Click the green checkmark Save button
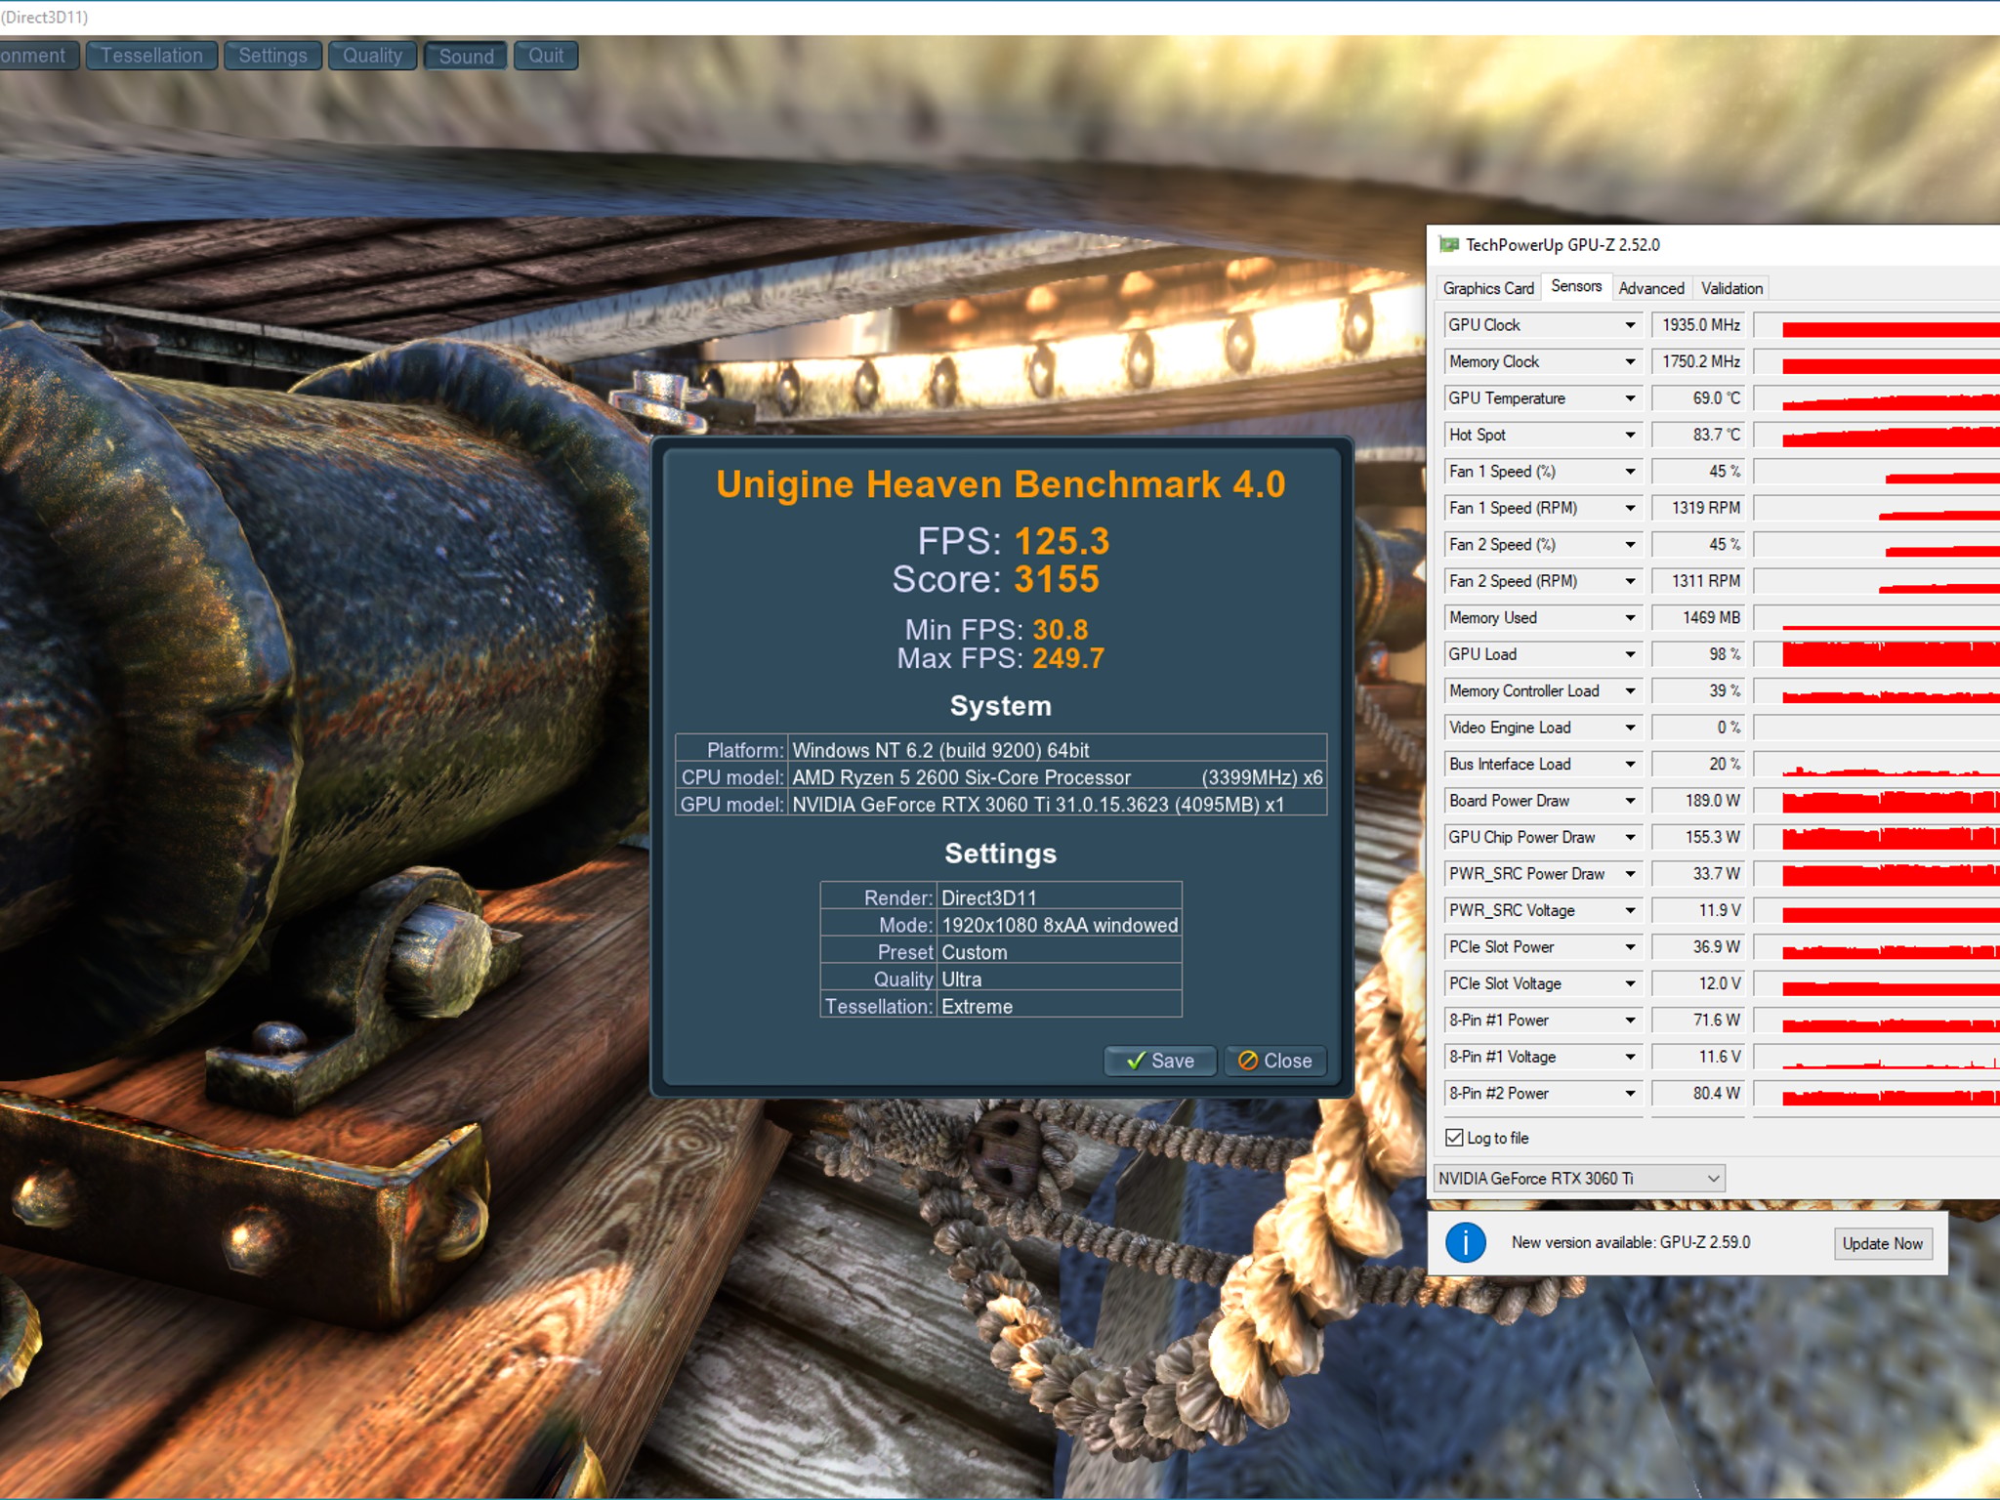 pyautogui.click(x=1160, y=1061)
